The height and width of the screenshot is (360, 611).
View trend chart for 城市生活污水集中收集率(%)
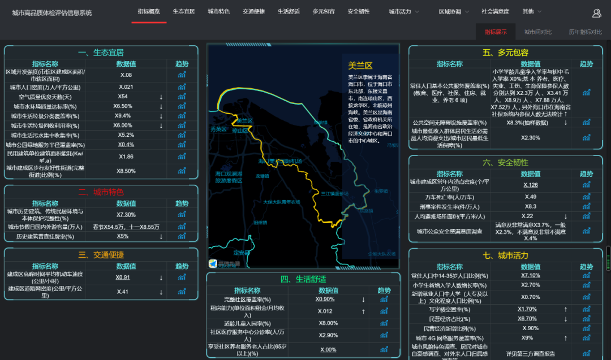coord(182,135)
